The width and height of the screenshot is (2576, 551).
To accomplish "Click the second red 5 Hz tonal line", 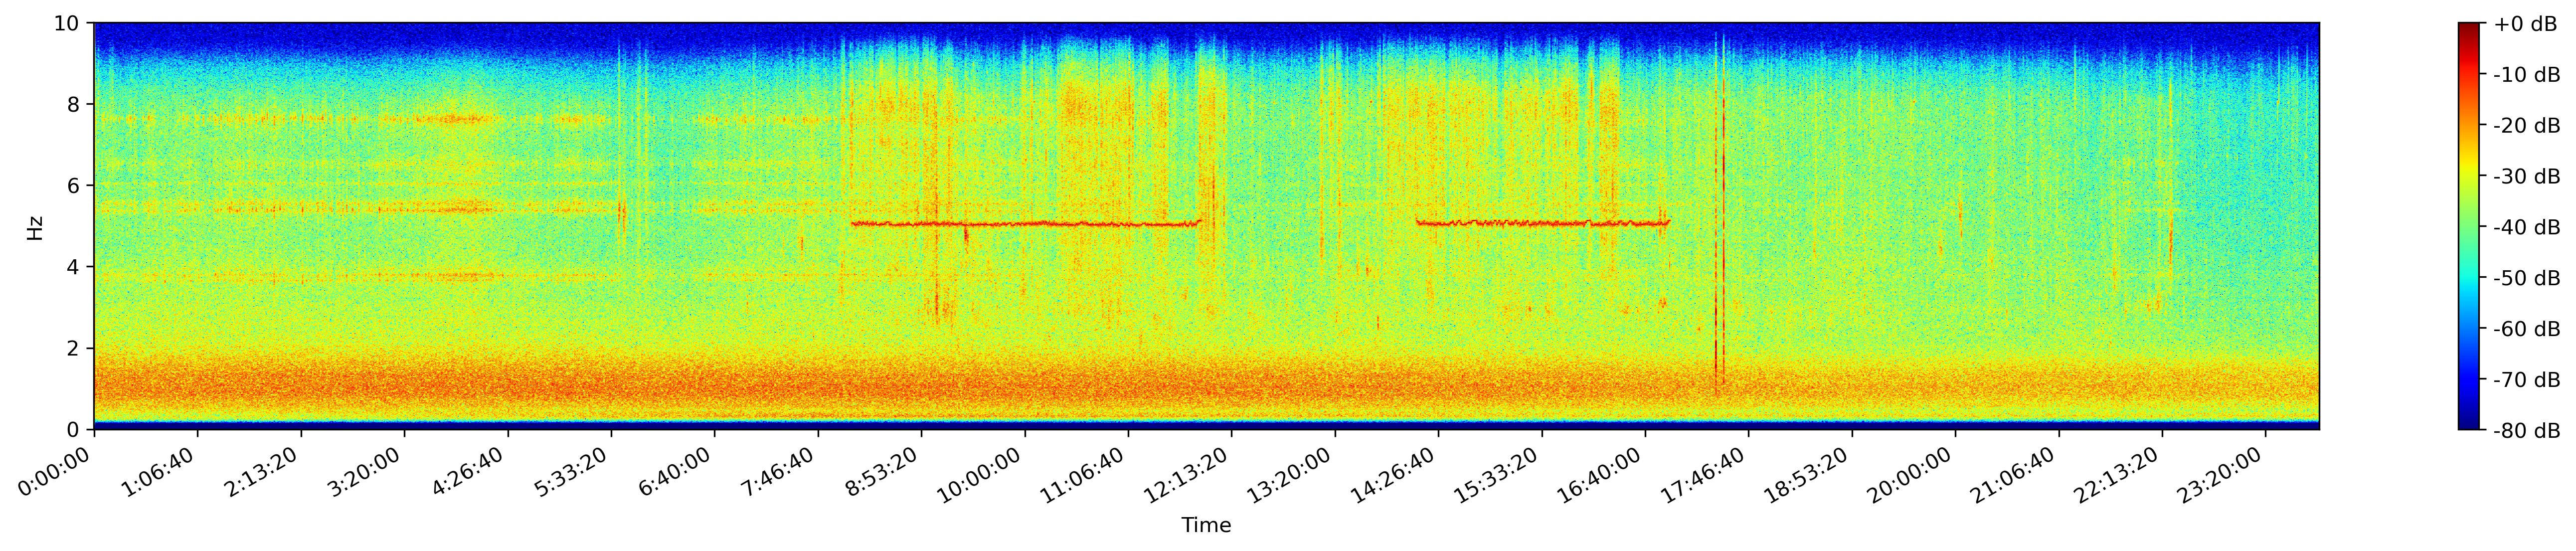I will [x=1543, y=223].
